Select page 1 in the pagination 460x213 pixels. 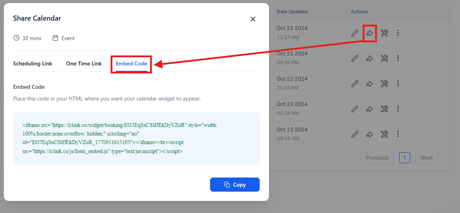[x=405, y=158]
